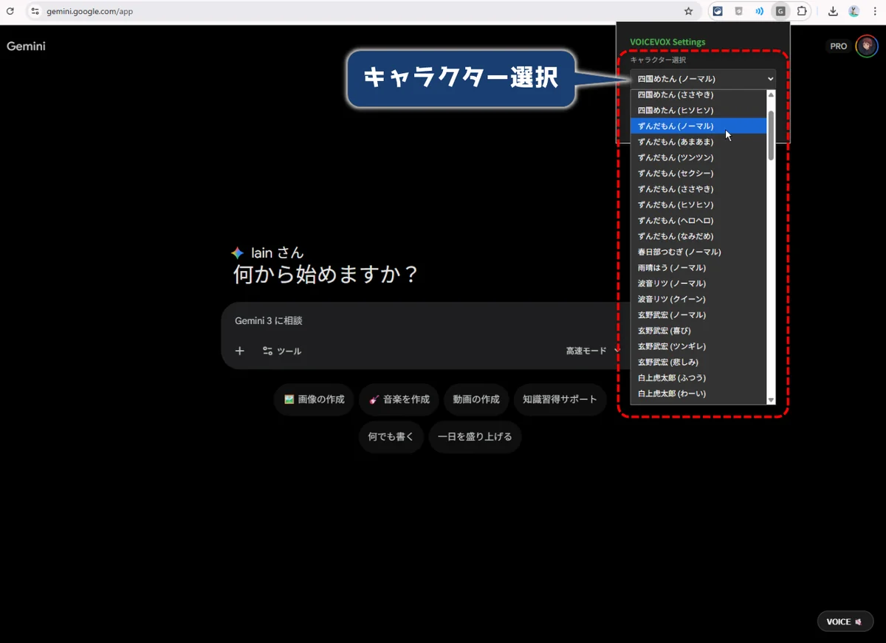Viewport: 886px width, 643px height.
Task: Click the キャラクター選択 combo box showing 四国めたん (ノーマル)
Action: 702,79
